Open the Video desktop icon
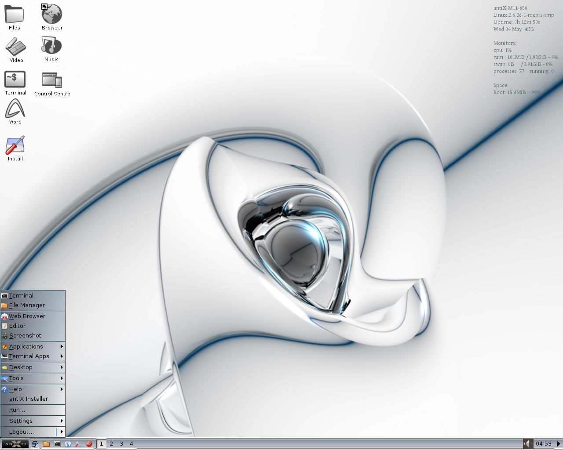The width and height of the screenshot is (563, 450). (x=16, y=47)
